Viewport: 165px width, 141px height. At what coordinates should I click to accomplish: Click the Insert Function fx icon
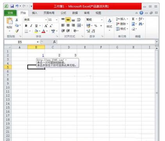coord(54,42)
